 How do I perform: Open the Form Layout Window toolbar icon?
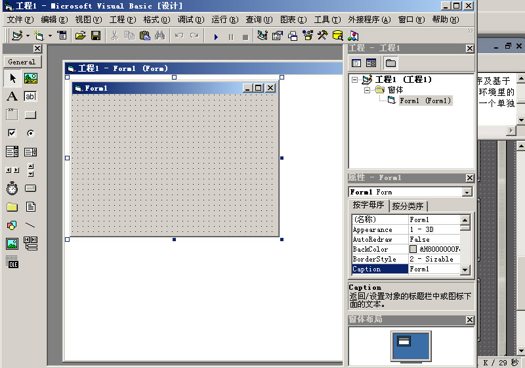(293, 35)
